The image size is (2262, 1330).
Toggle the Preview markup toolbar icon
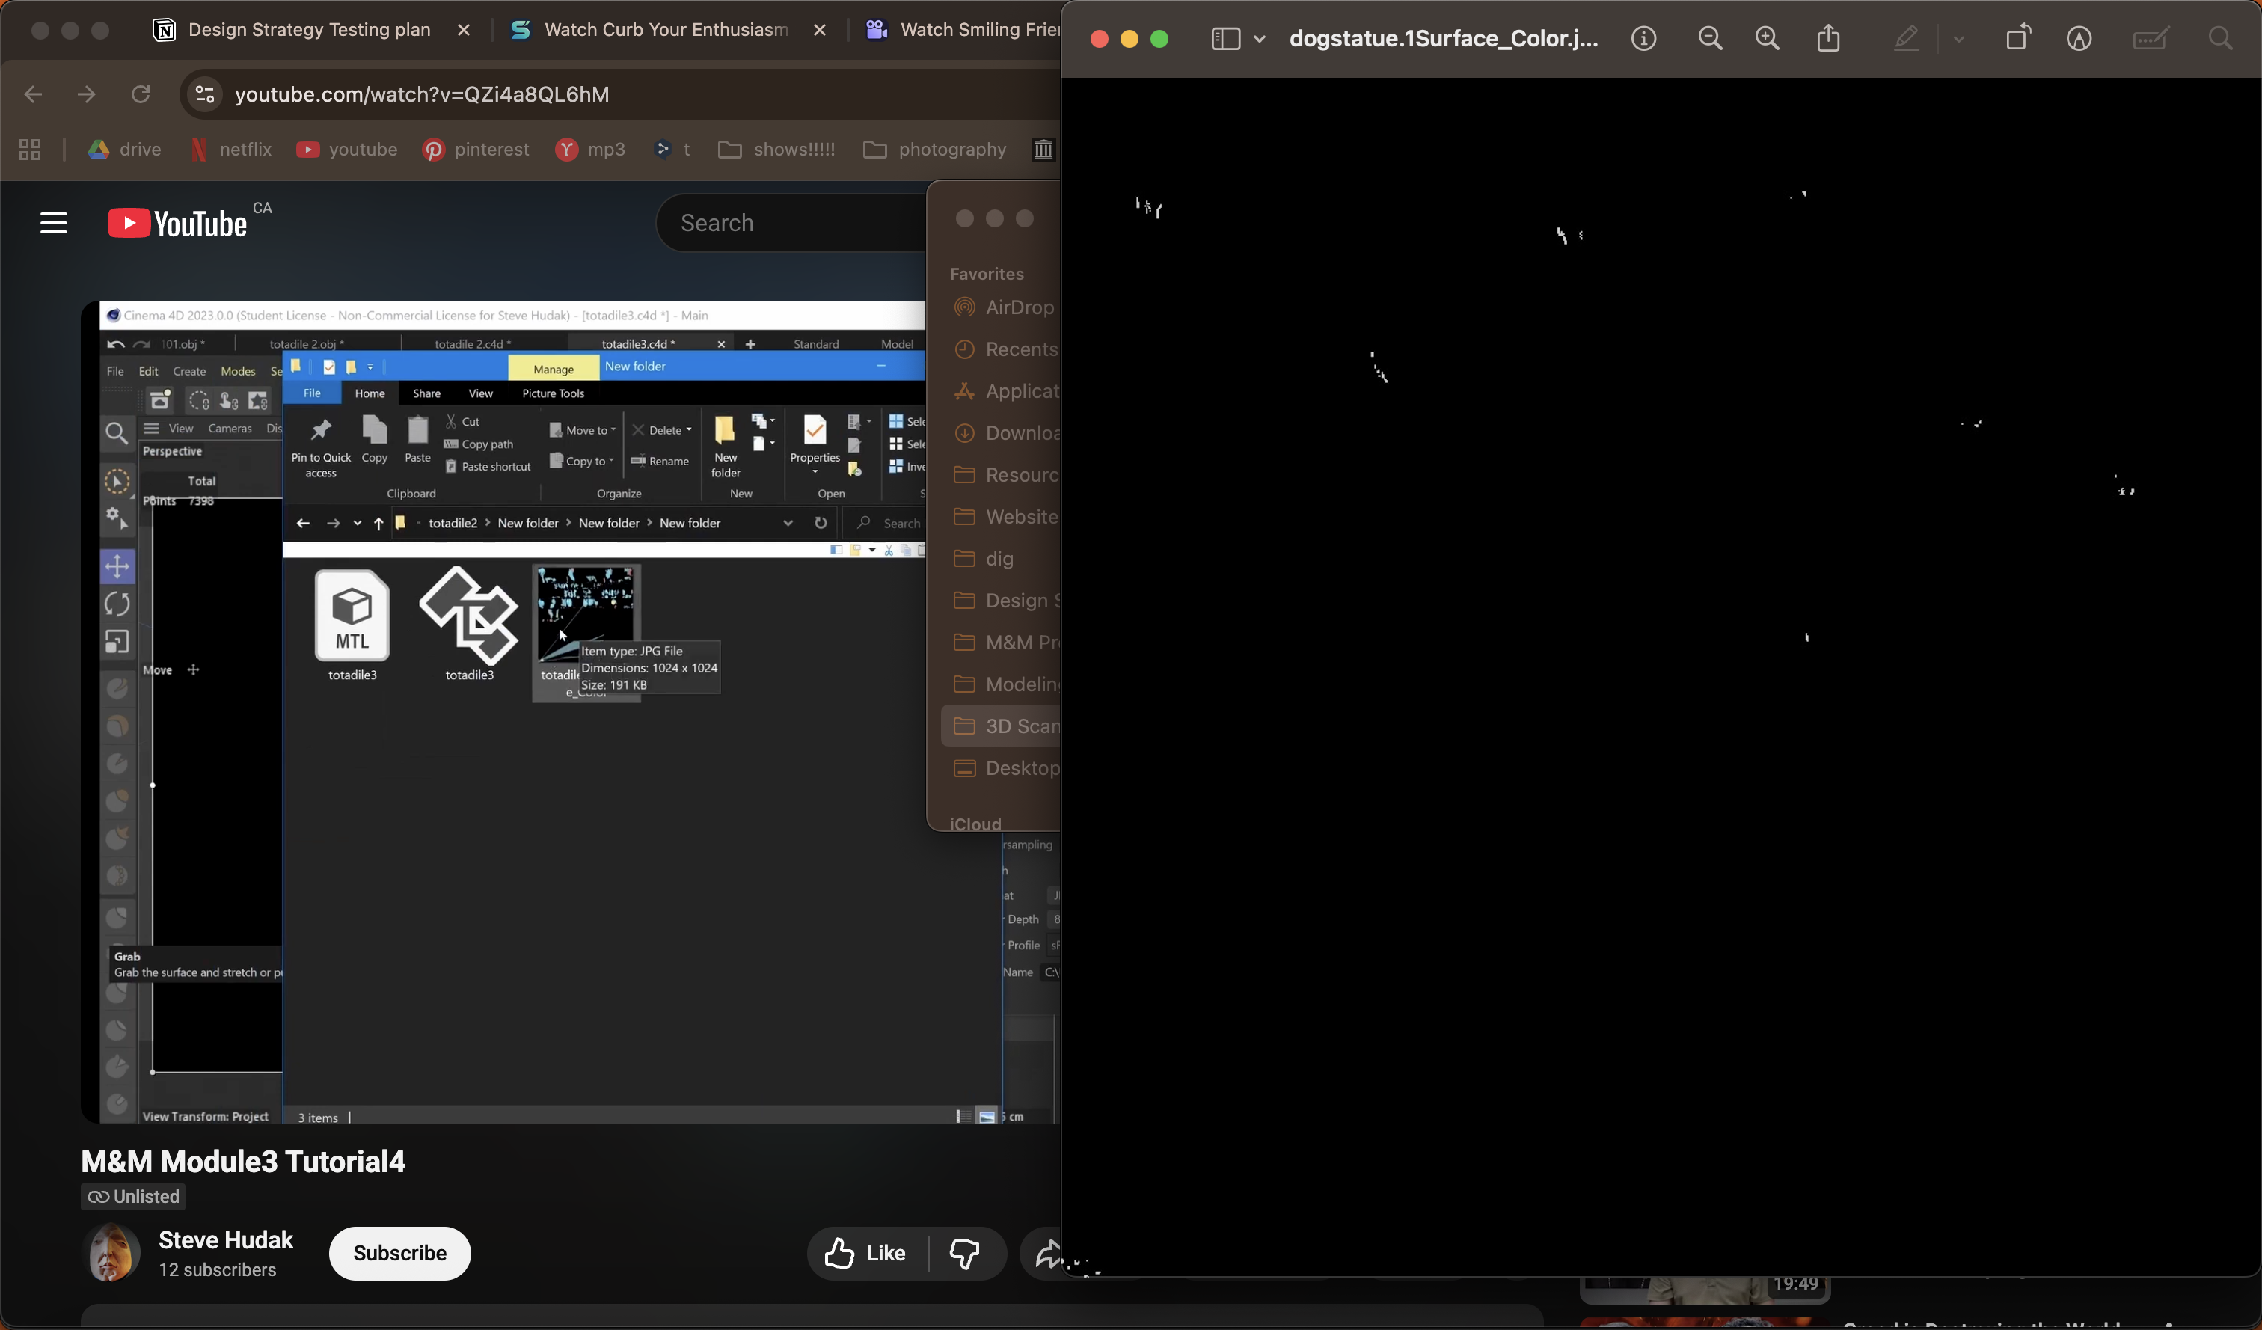[x=2079, y=39]
